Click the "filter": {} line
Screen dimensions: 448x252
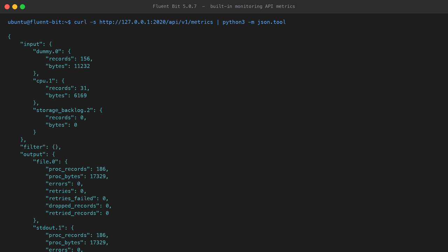[x=41, y=147]
